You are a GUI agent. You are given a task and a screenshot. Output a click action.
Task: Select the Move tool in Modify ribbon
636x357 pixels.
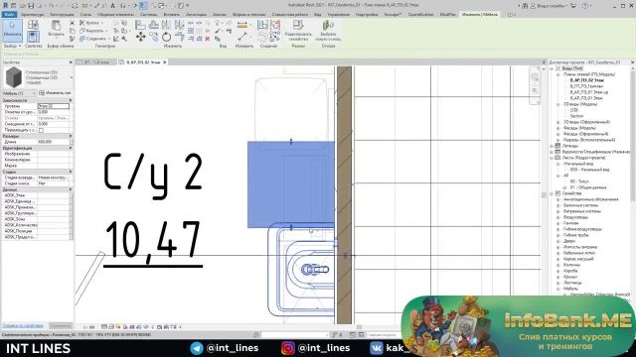(141, 37)
